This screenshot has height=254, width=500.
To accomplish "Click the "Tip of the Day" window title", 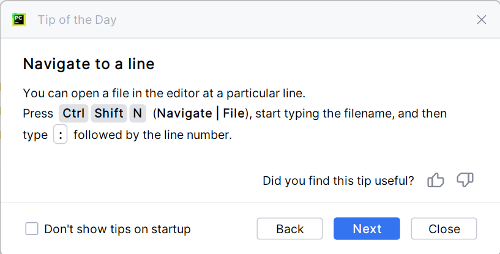I will click(x=77, y=20).
